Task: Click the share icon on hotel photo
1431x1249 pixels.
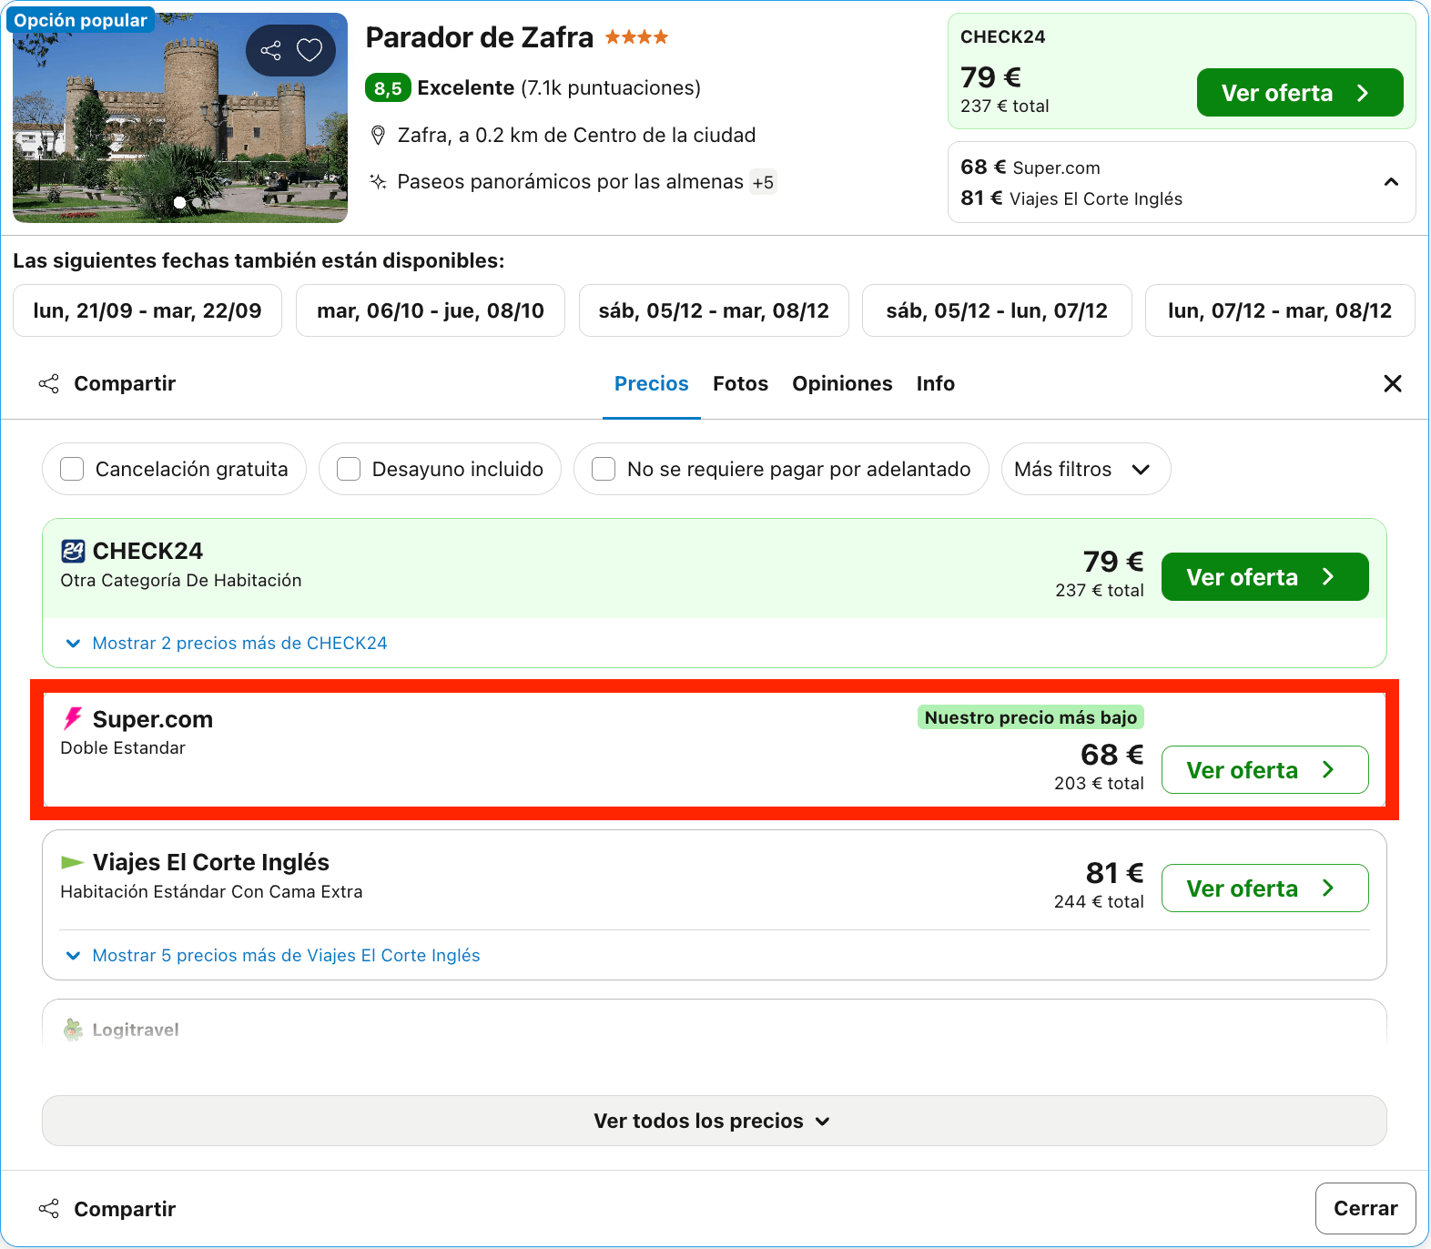Action: click(x=270, y=50)
